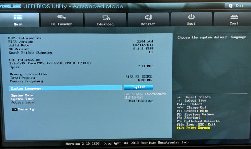
Task: Click the Build Date label
Action: (19, 45)
